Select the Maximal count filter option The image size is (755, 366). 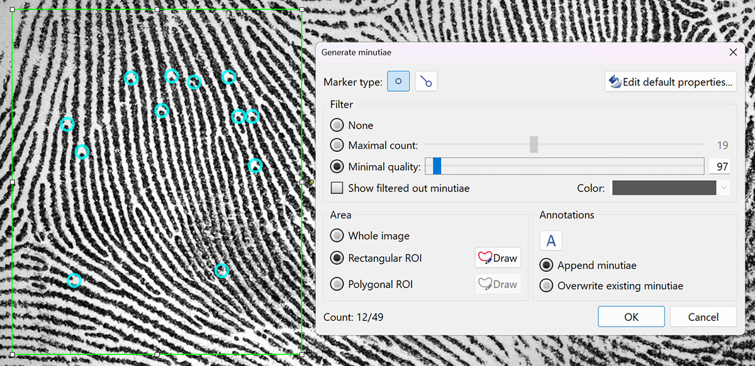click(x=338, y=146)
